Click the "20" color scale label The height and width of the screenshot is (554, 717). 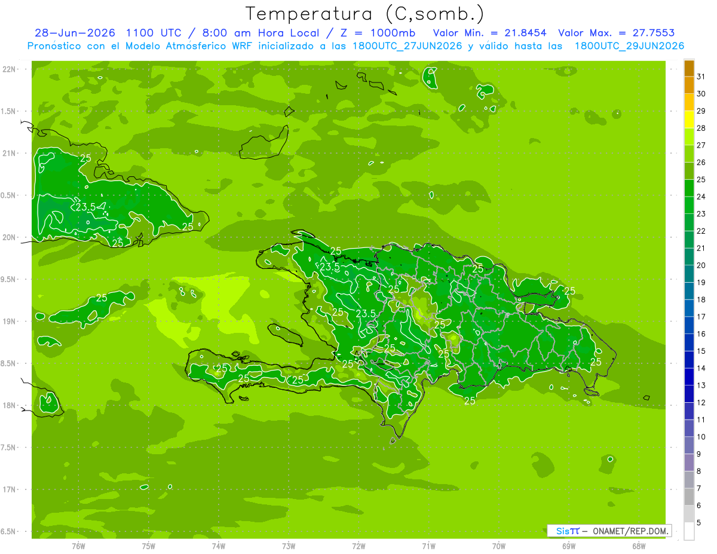pyautogui.click(x=701, y=265)
